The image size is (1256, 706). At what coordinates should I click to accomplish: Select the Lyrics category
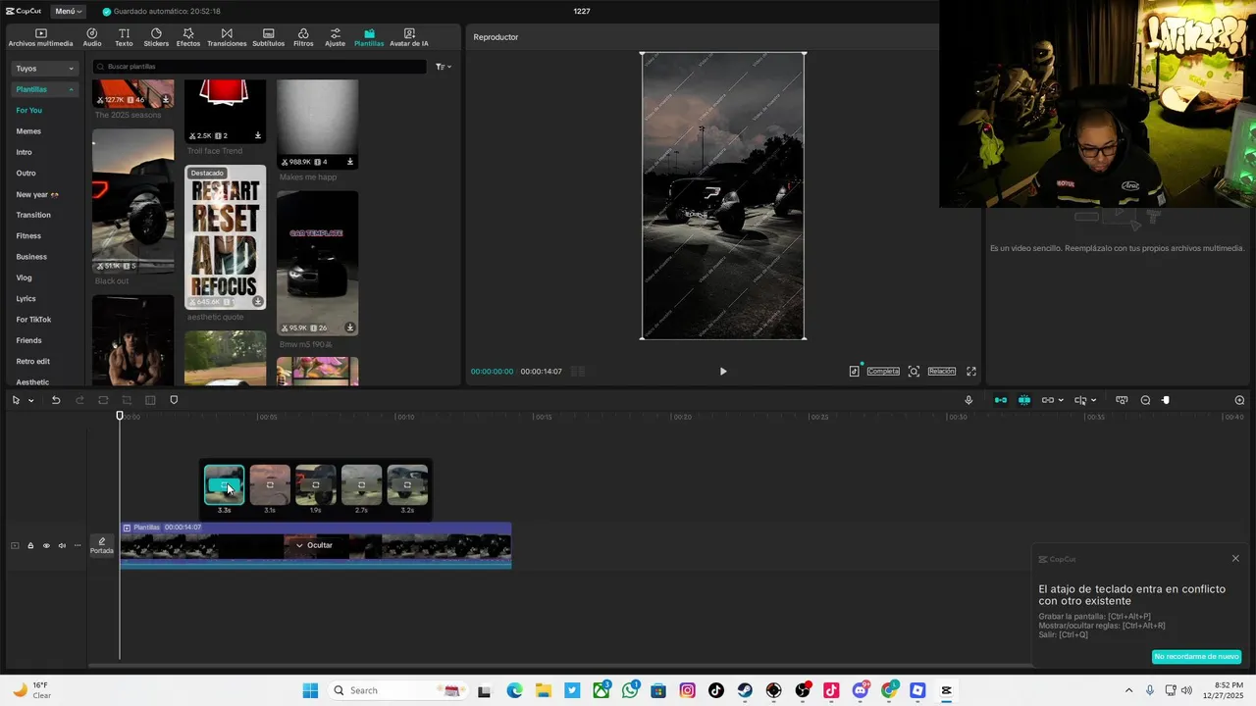[x=26, y=298]
